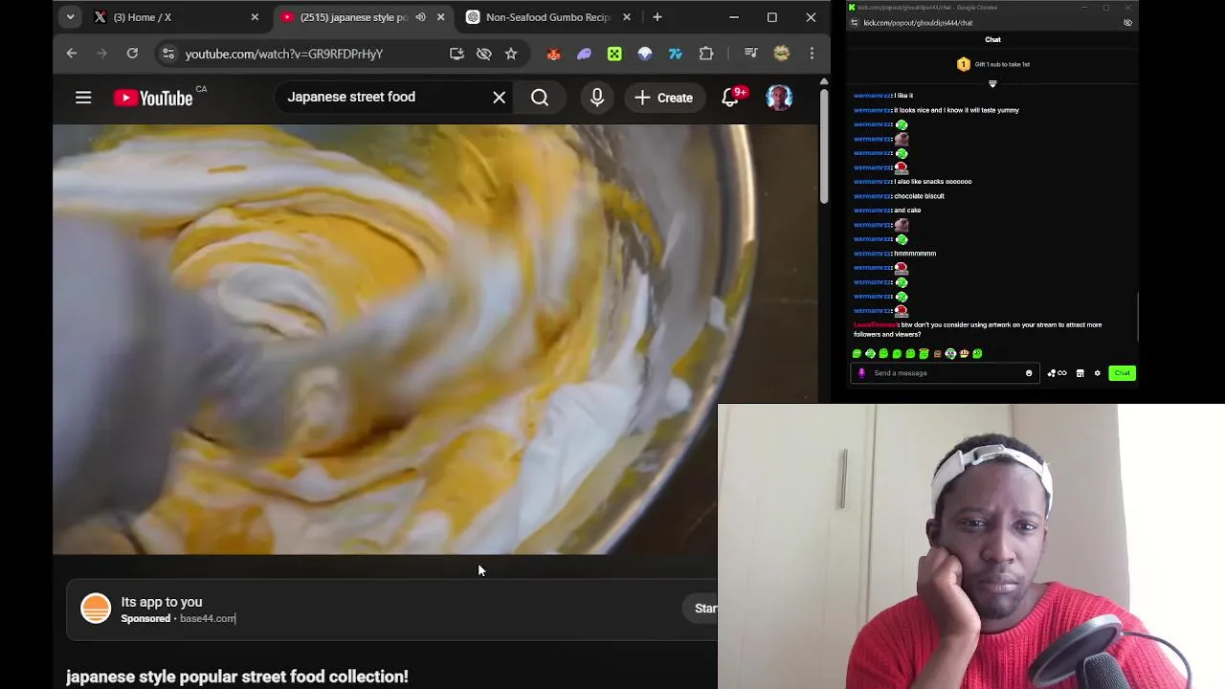Click the red username asking about artwork
Image resolution: width=1225 pixels, height=689 pixels.
875,325
